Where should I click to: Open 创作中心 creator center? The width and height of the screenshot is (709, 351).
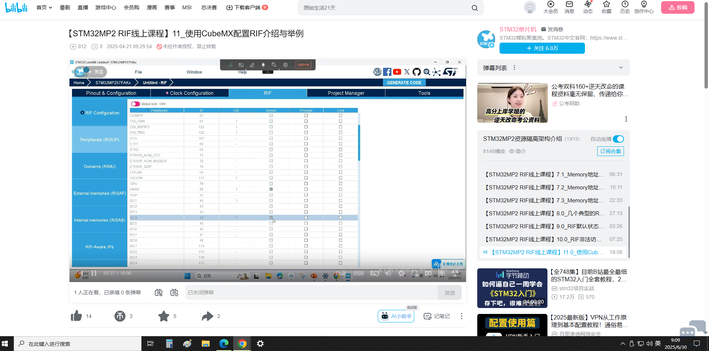tap(644, 7)
